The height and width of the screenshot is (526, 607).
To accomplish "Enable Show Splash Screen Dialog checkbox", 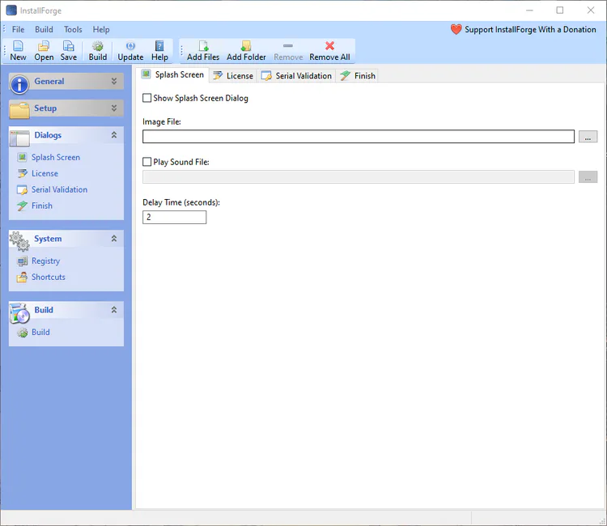I will pos(146,98).
